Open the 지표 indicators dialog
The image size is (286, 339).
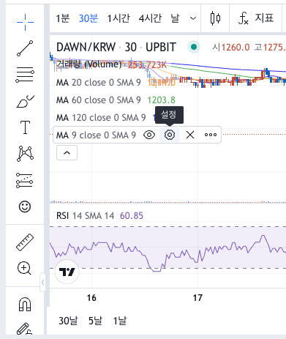tap(256, 18)
